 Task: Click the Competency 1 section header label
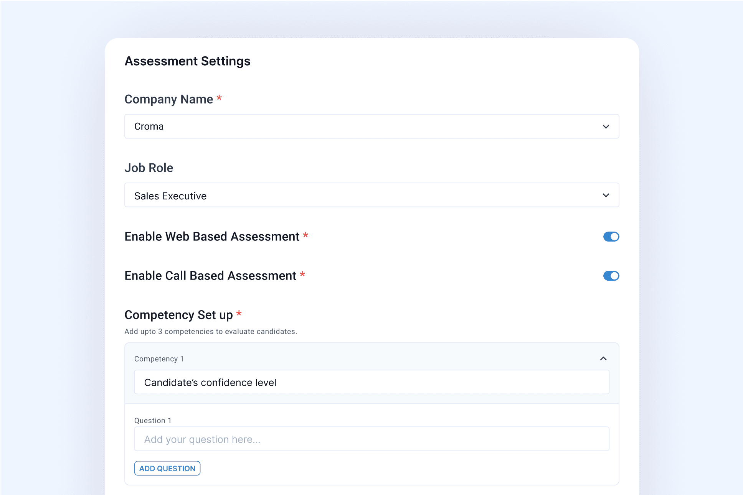(159, 359)
